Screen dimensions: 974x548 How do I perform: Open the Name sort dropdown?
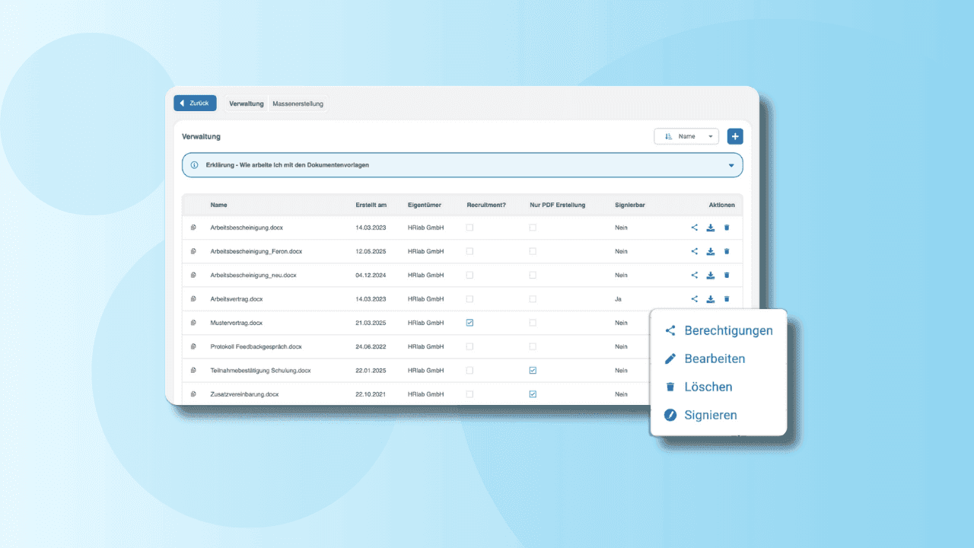pos(686,136)
